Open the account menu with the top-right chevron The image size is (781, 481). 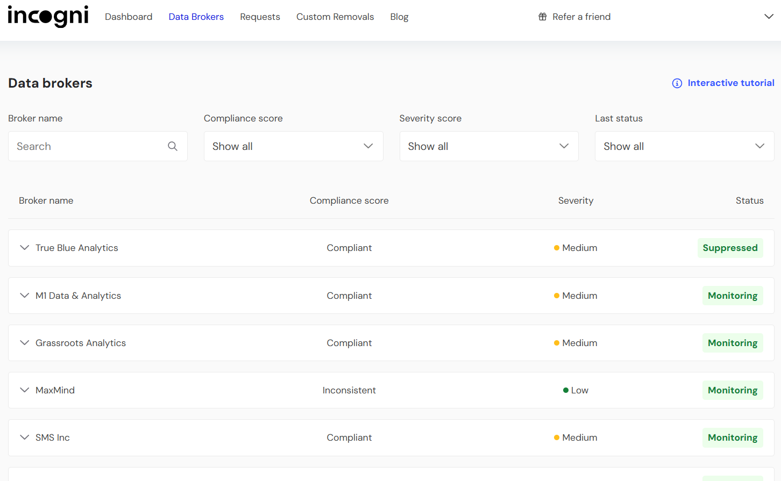[x=769, y=17]
